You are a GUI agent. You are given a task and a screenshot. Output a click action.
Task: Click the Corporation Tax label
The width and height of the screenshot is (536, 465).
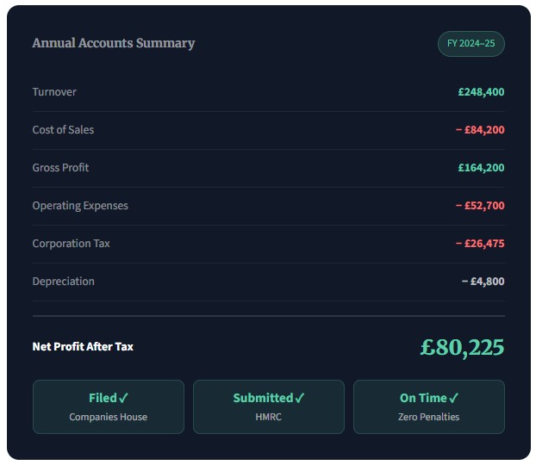pos(71,244)
